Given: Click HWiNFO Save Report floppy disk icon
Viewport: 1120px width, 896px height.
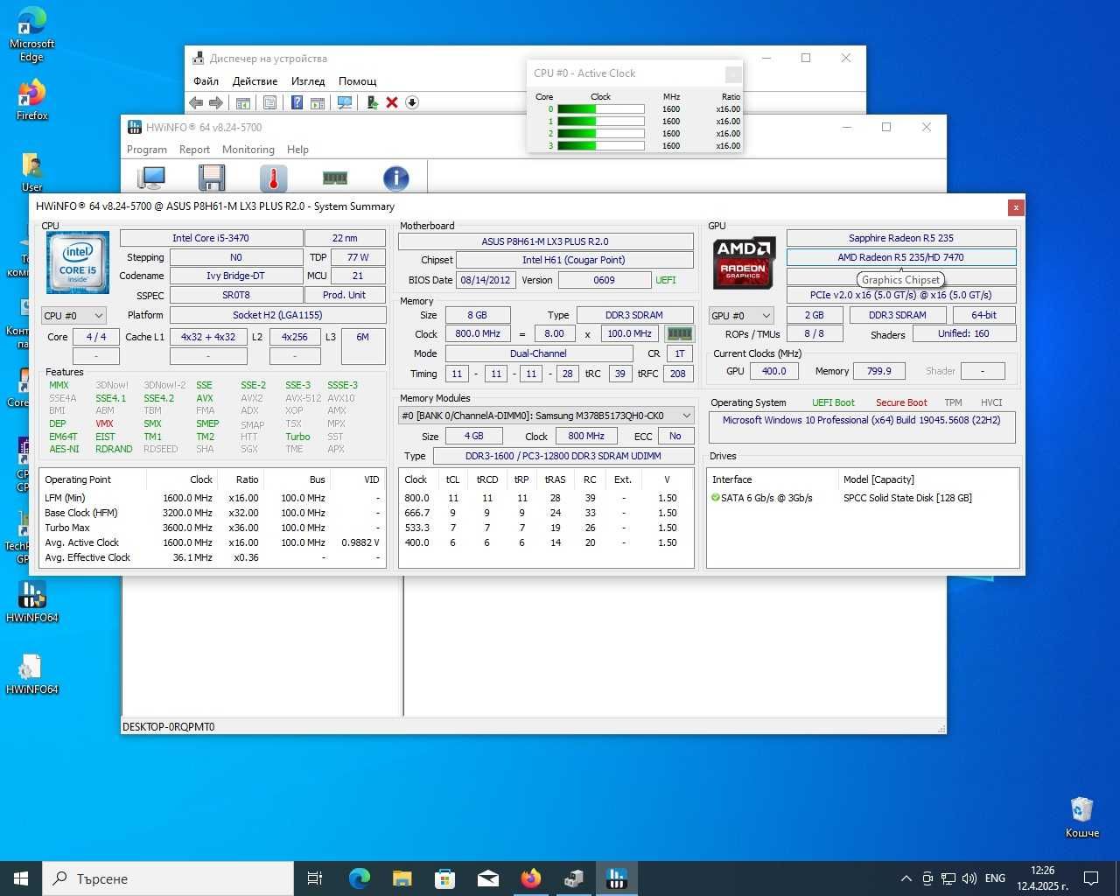Looking at the screenshot, I should click(x=212, y=178).
